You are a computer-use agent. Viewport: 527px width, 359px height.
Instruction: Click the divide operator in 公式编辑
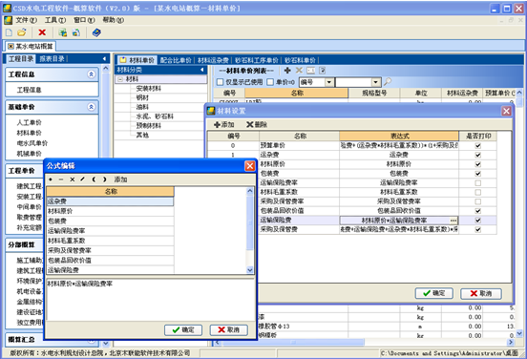[x=82, y=179]
